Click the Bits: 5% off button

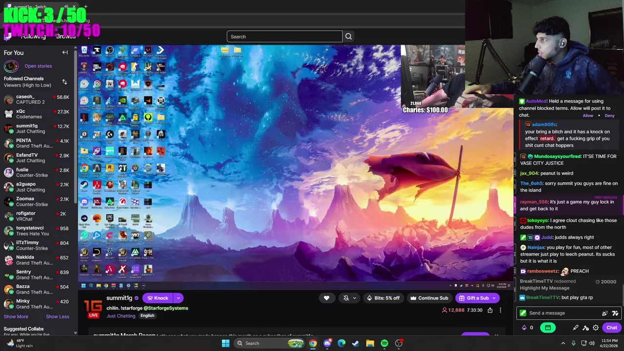[383, 298]
